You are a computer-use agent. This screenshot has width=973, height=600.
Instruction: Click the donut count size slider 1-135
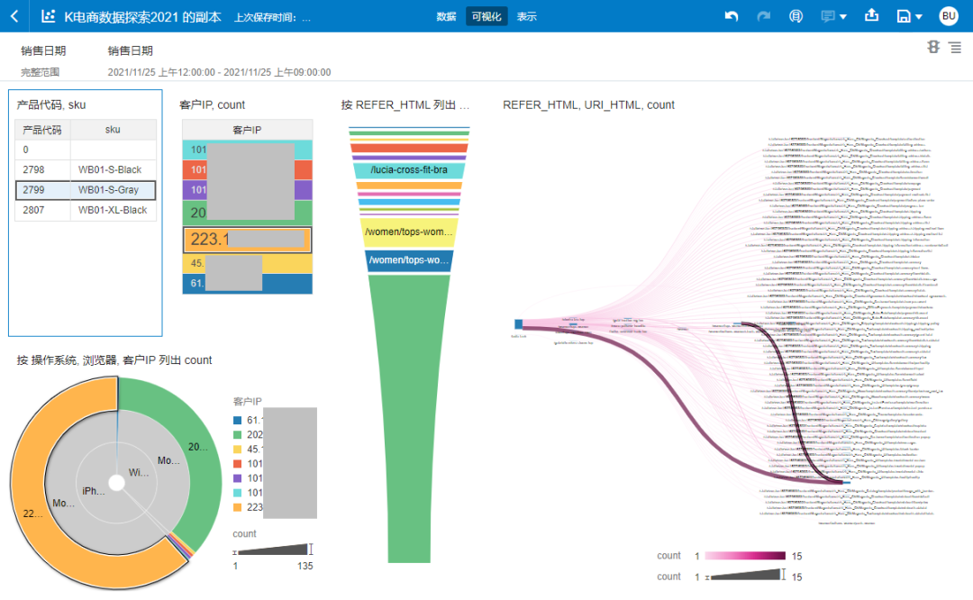point(273,550)
